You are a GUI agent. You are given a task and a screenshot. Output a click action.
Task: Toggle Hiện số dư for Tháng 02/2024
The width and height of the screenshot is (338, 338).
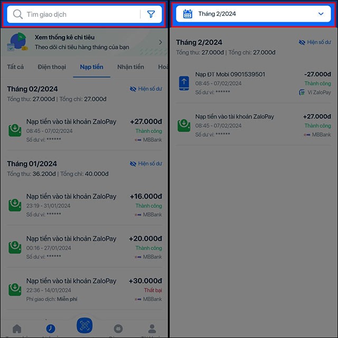coord(146,89)
